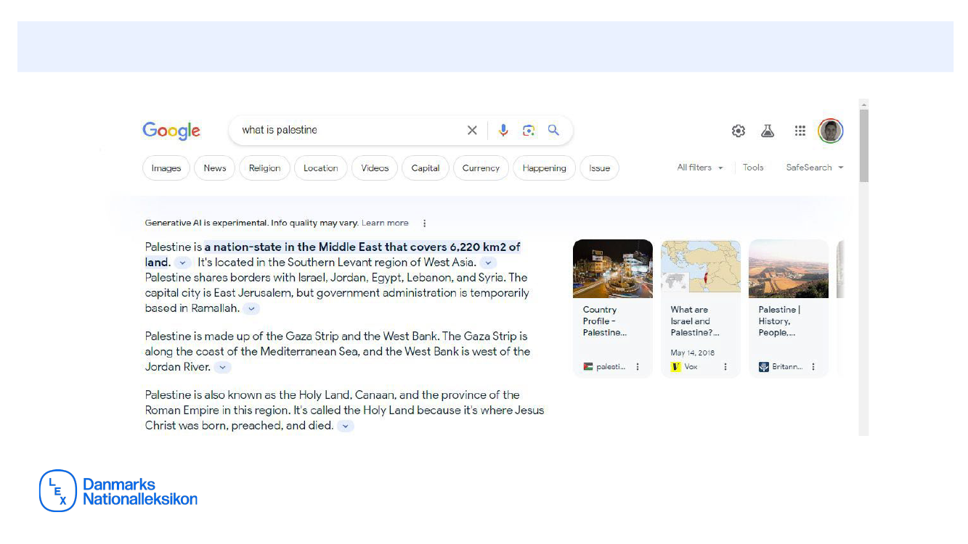Viewport: 968px width, 544px height.
Task: Select the Happening filter chip
Action: tap(545, 168)
